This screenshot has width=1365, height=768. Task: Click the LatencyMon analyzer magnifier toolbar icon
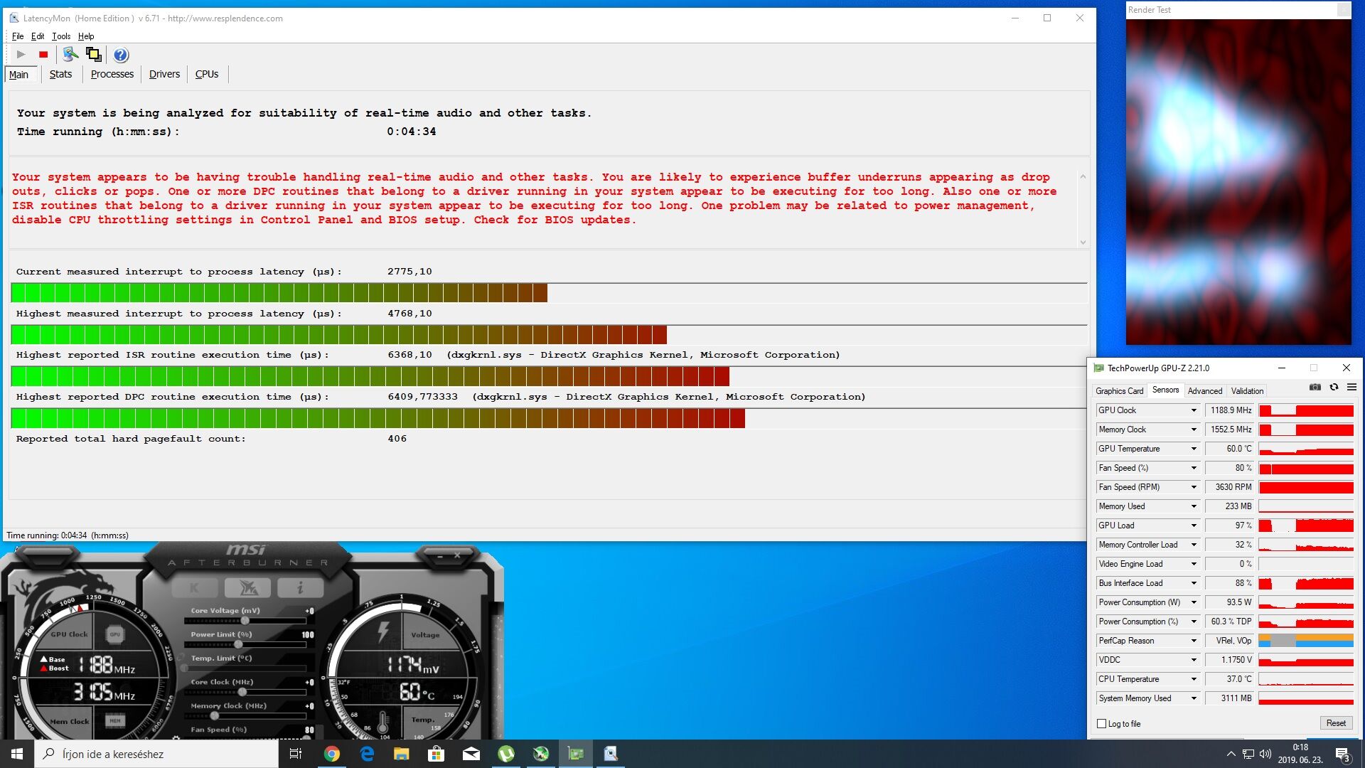point(70,54)
